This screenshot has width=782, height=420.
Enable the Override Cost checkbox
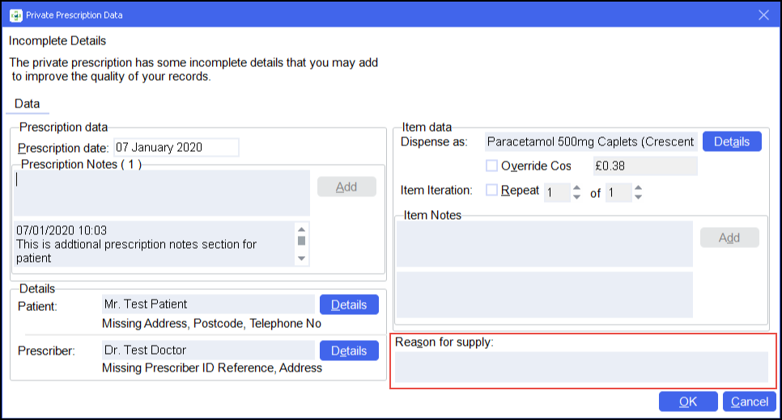coord(491,166)
